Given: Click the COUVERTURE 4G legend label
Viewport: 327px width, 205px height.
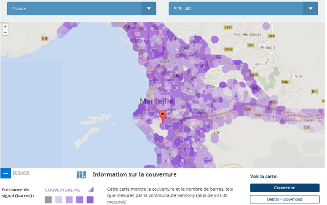Looking at the screenshot, I should click(62, 190).
